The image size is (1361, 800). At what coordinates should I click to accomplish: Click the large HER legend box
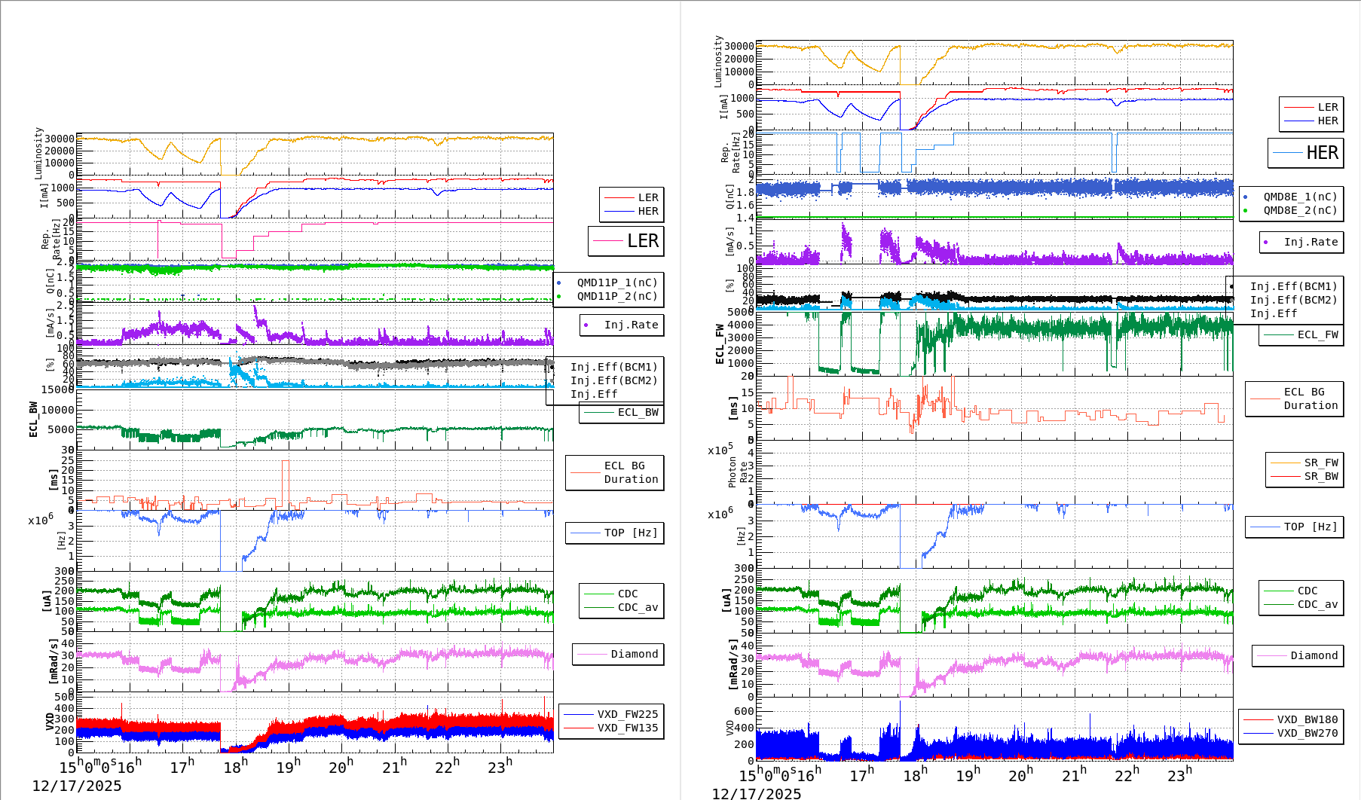point(1305,153)
